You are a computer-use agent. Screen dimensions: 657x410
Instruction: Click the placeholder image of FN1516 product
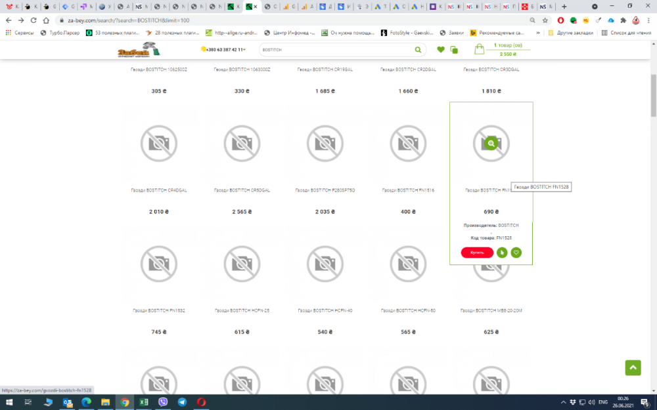click(x=408, y=144)
